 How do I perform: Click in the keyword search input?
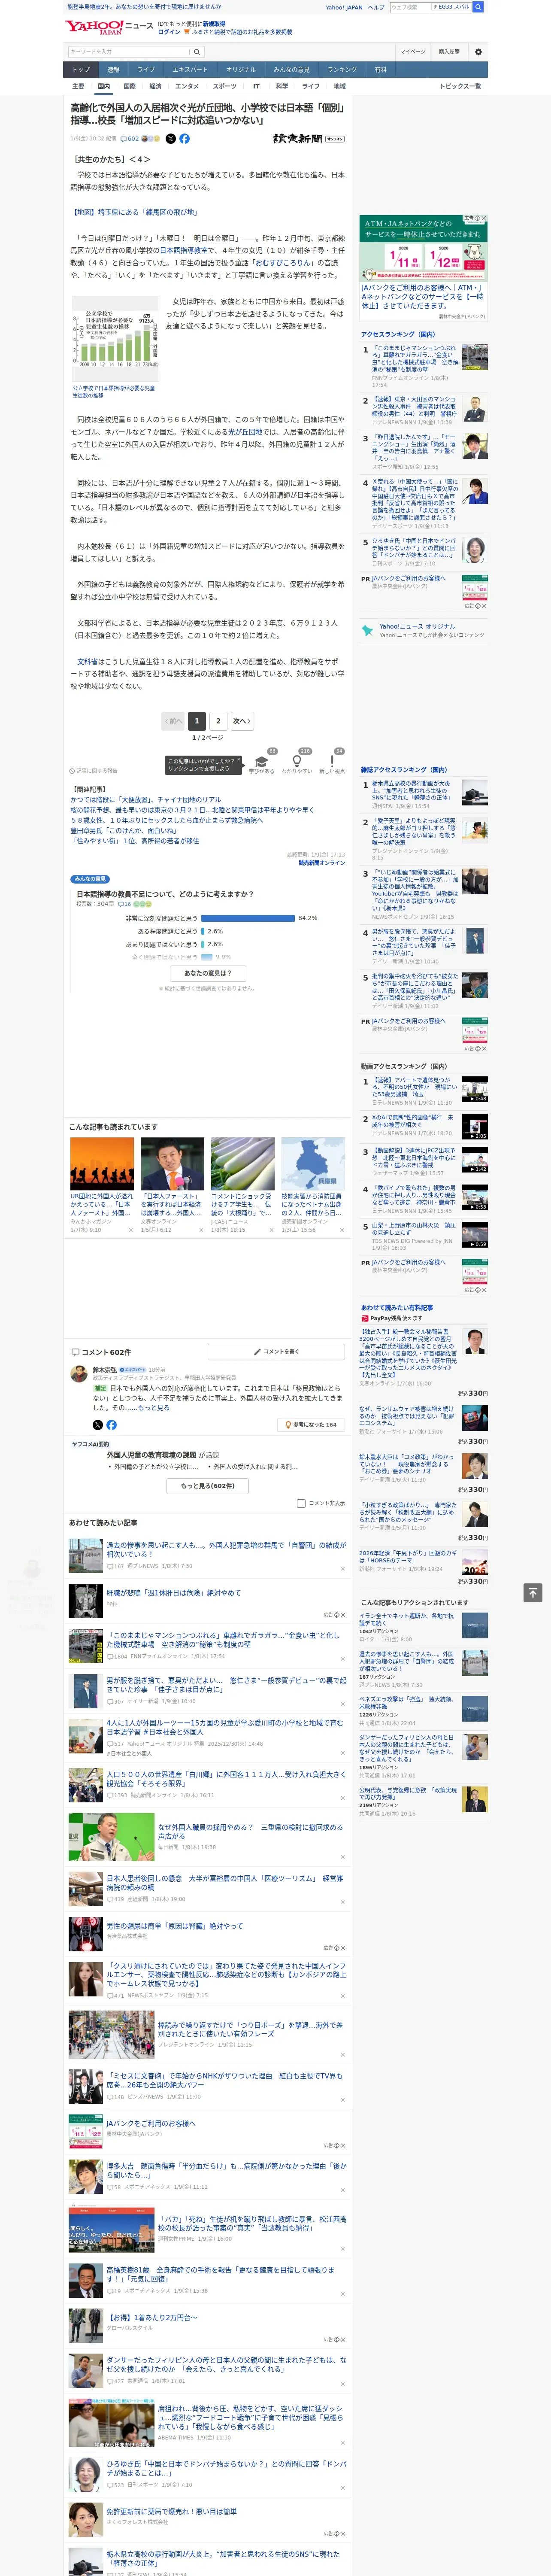pyautogui.click(x=129, y=51)
